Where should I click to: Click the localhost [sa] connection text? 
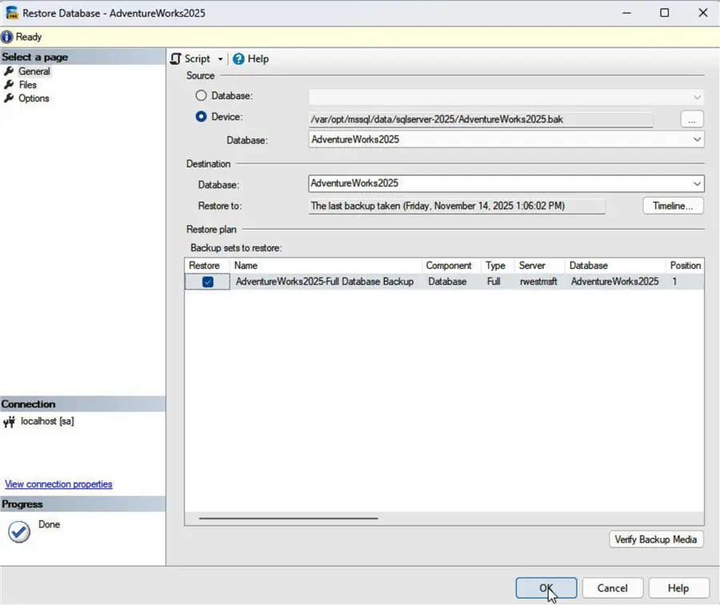47,421
